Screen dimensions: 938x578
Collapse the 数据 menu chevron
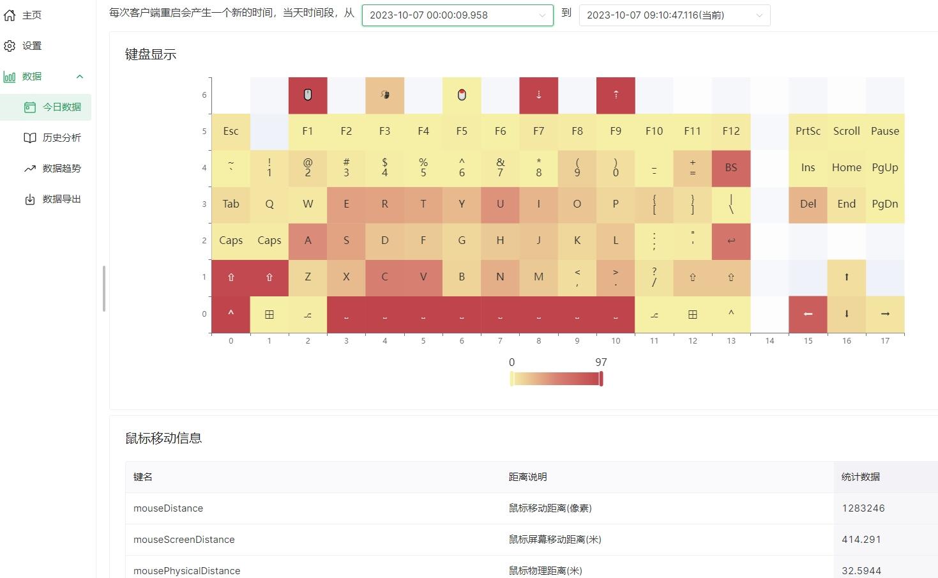pos(80,77)
